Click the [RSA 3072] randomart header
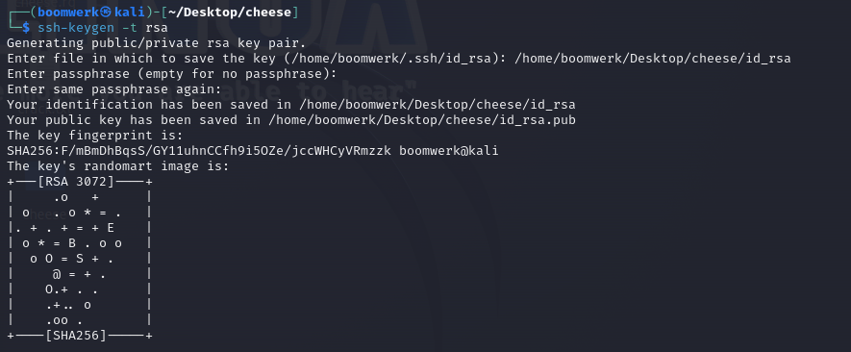 [x=76, y=182]
